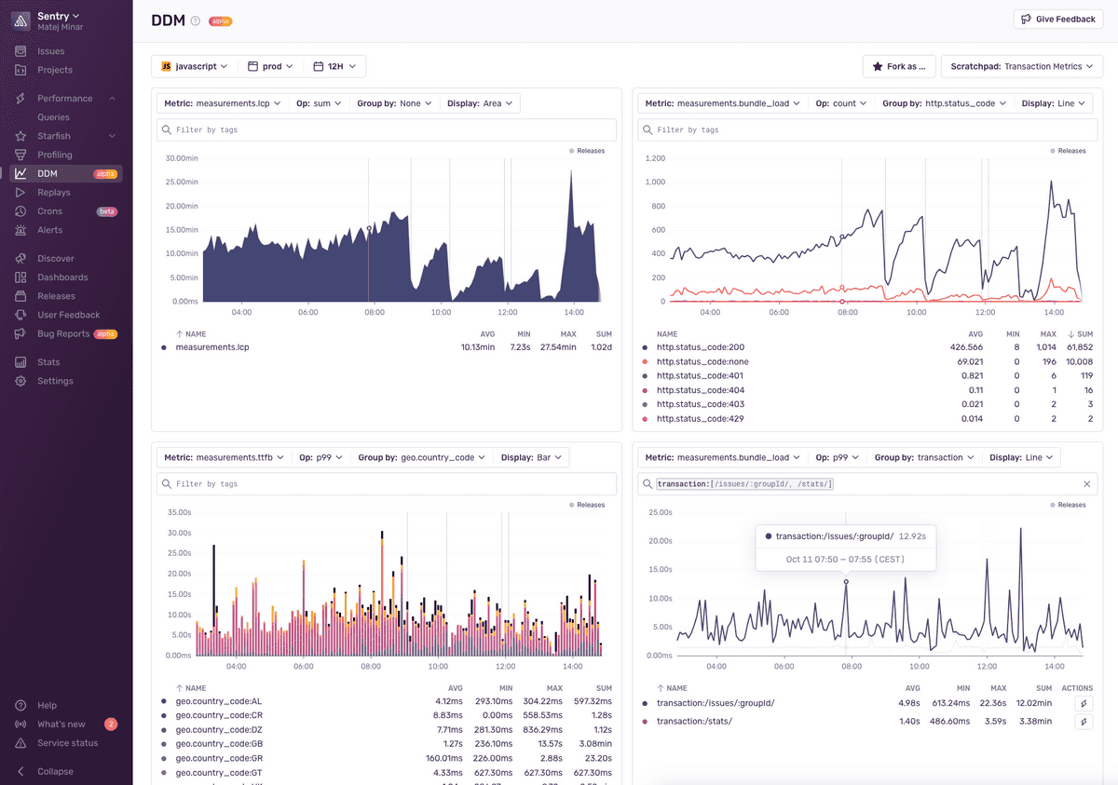The width and height of the screenshot is (1118, 785).
Task: Click the Crons clock icon
Action: 20,211
